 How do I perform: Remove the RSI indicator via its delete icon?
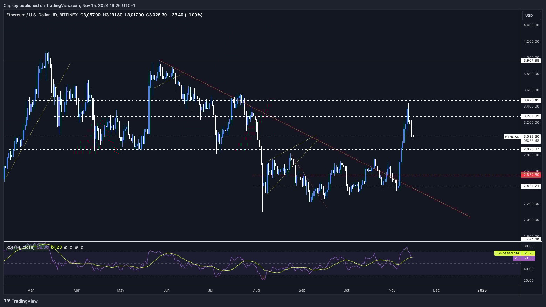pos(76,247)
